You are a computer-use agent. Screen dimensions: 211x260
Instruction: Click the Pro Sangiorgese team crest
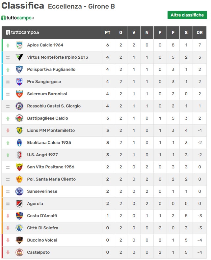19,82
